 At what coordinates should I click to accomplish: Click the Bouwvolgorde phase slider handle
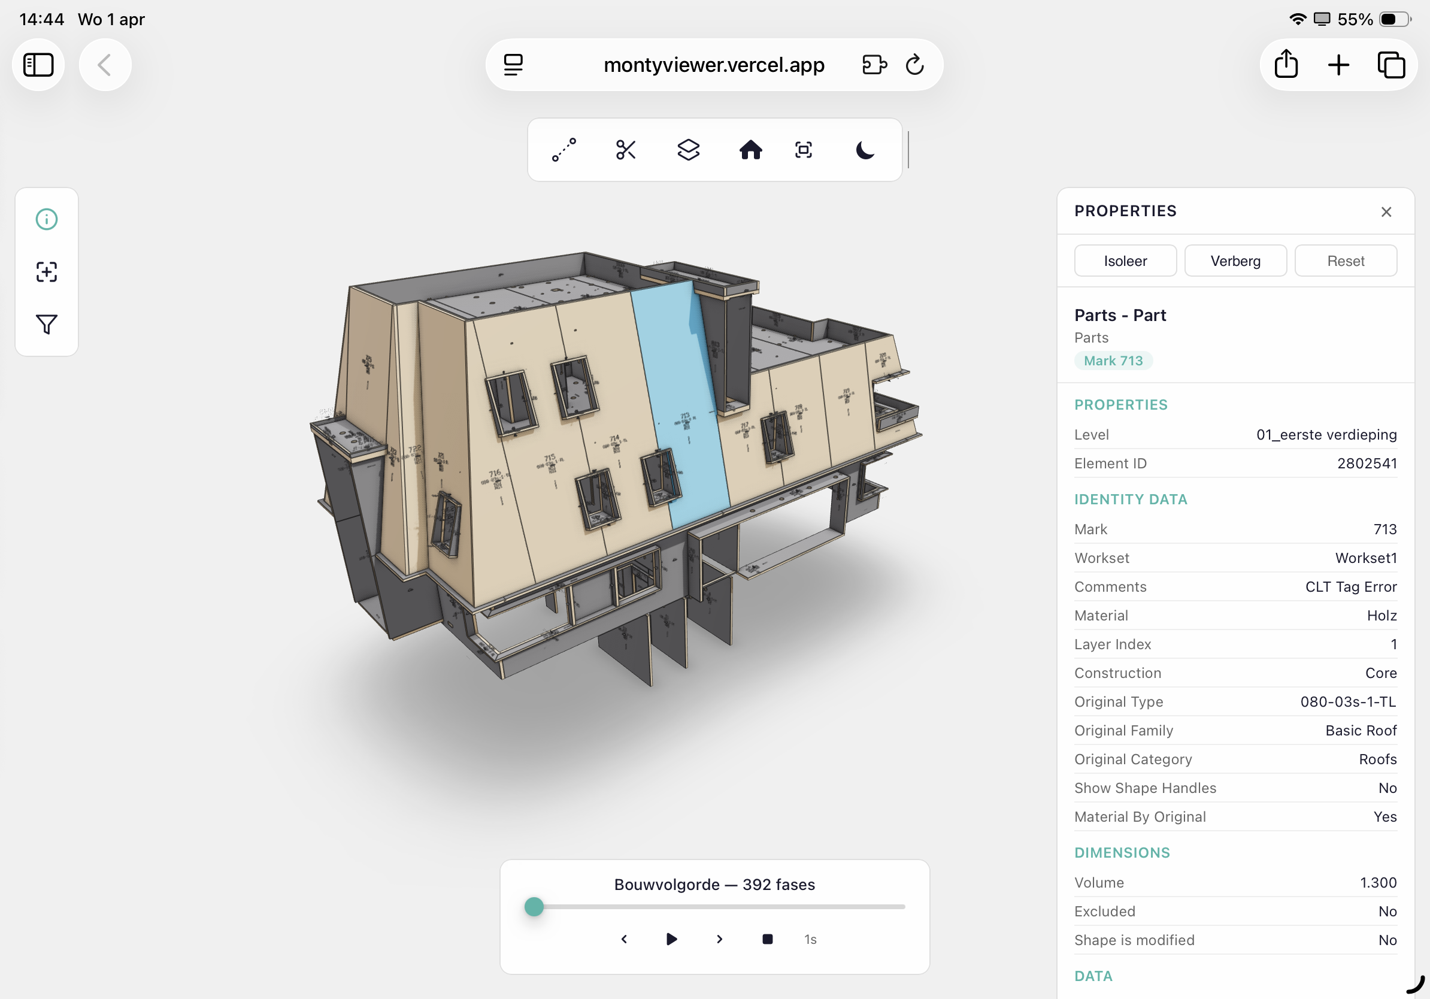coord(534,907)
